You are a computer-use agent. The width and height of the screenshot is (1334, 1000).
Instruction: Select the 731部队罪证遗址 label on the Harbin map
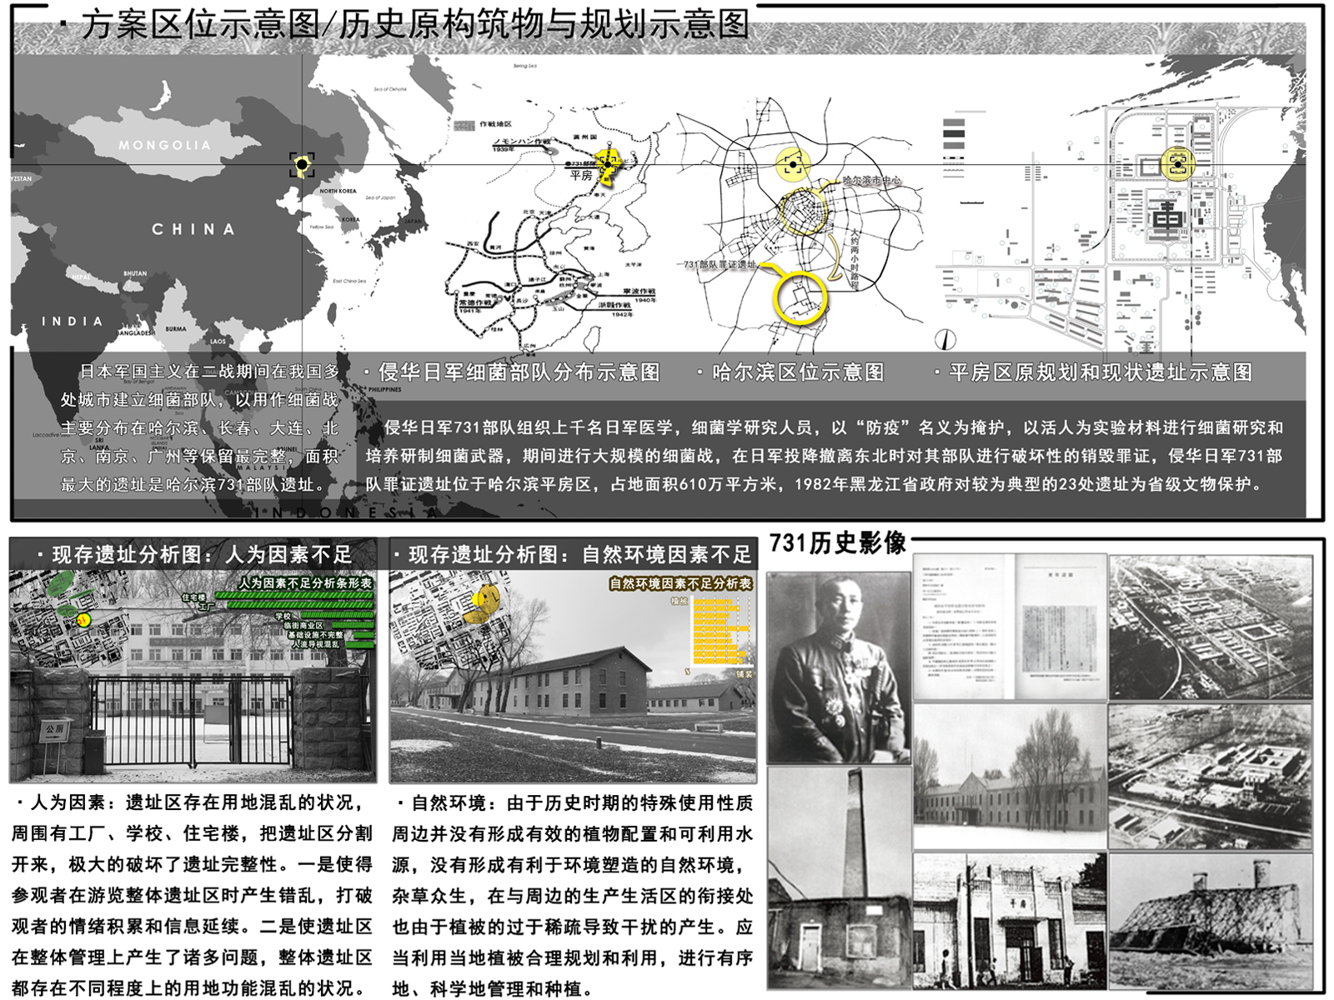tap(720, 264)
